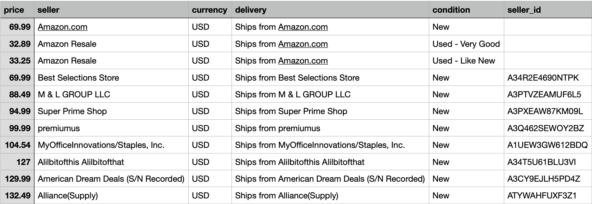Select the seller ID cell A3CY9EJLH5PD4Z
Screen dimensions: 592x204
point(548,179)
